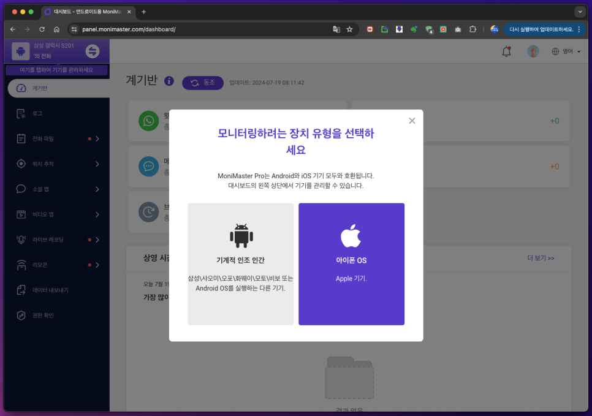Screen dimensions: 592x416
Task: Click the data export icon in sidebar
Action: pyautogui.click(x=21, y=290)
